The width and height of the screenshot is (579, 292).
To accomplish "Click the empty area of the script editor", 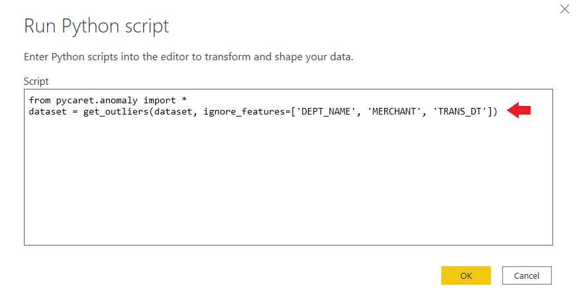I will [288, 185].
